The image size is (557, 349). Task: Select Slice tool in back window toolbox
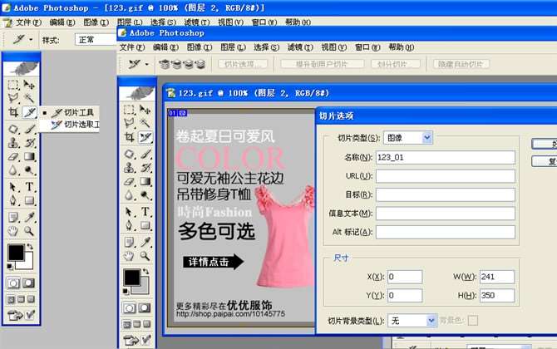29,112
